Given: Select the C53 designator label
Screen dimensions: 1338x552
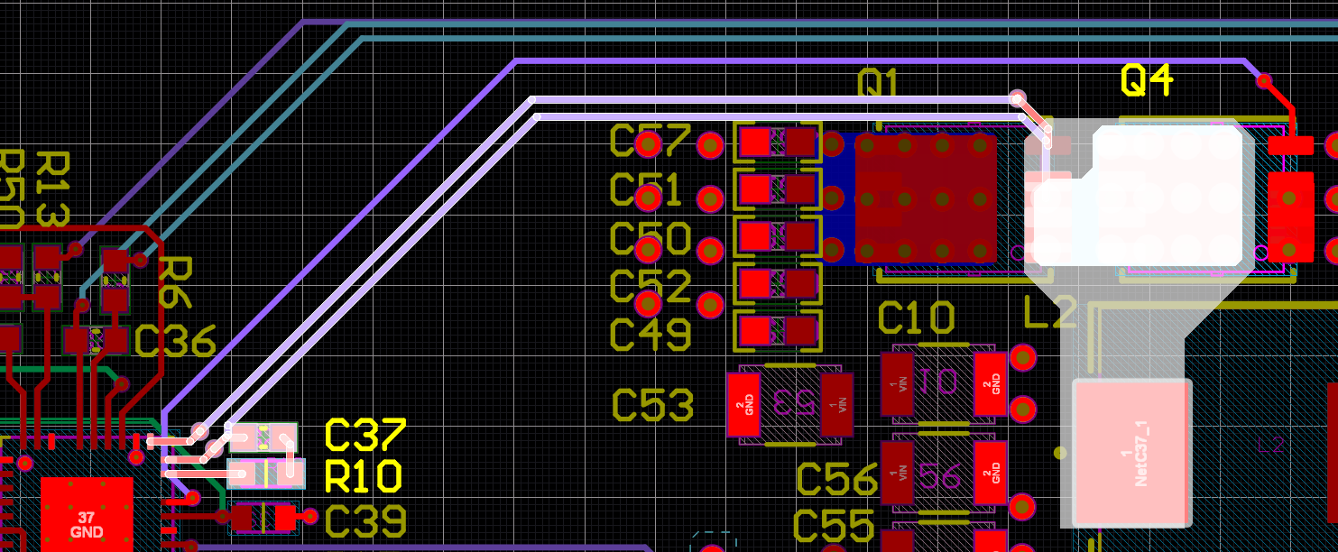Looking at the screenshot, I should click(652, 406).
